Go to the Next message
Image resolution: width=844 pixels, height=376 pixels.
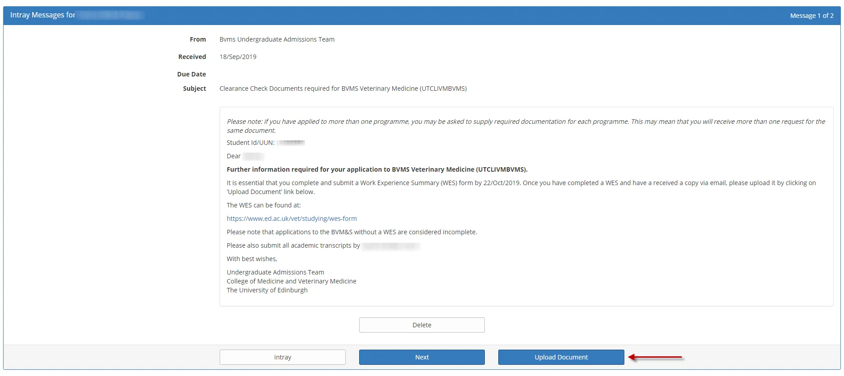tap(421, 357)
